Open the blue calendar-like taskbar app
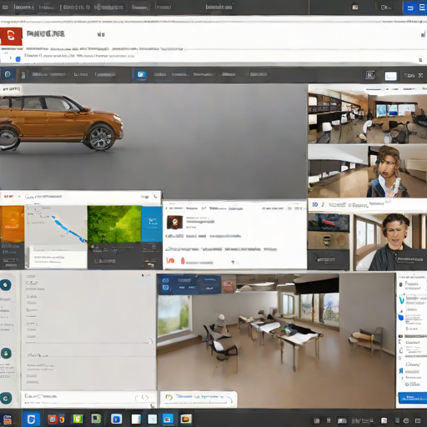This screenshot has width=427, height=427. (168, 419)
